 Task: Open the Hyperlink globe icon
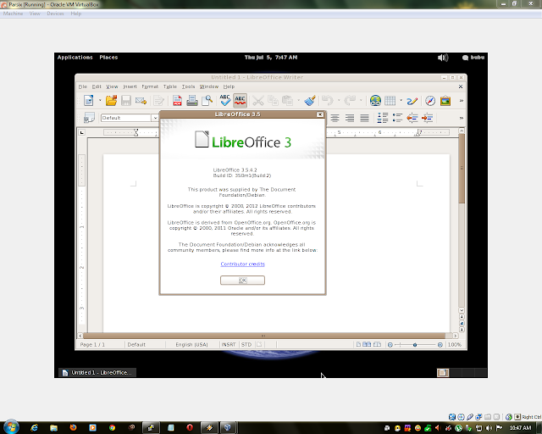click(375, 101)
